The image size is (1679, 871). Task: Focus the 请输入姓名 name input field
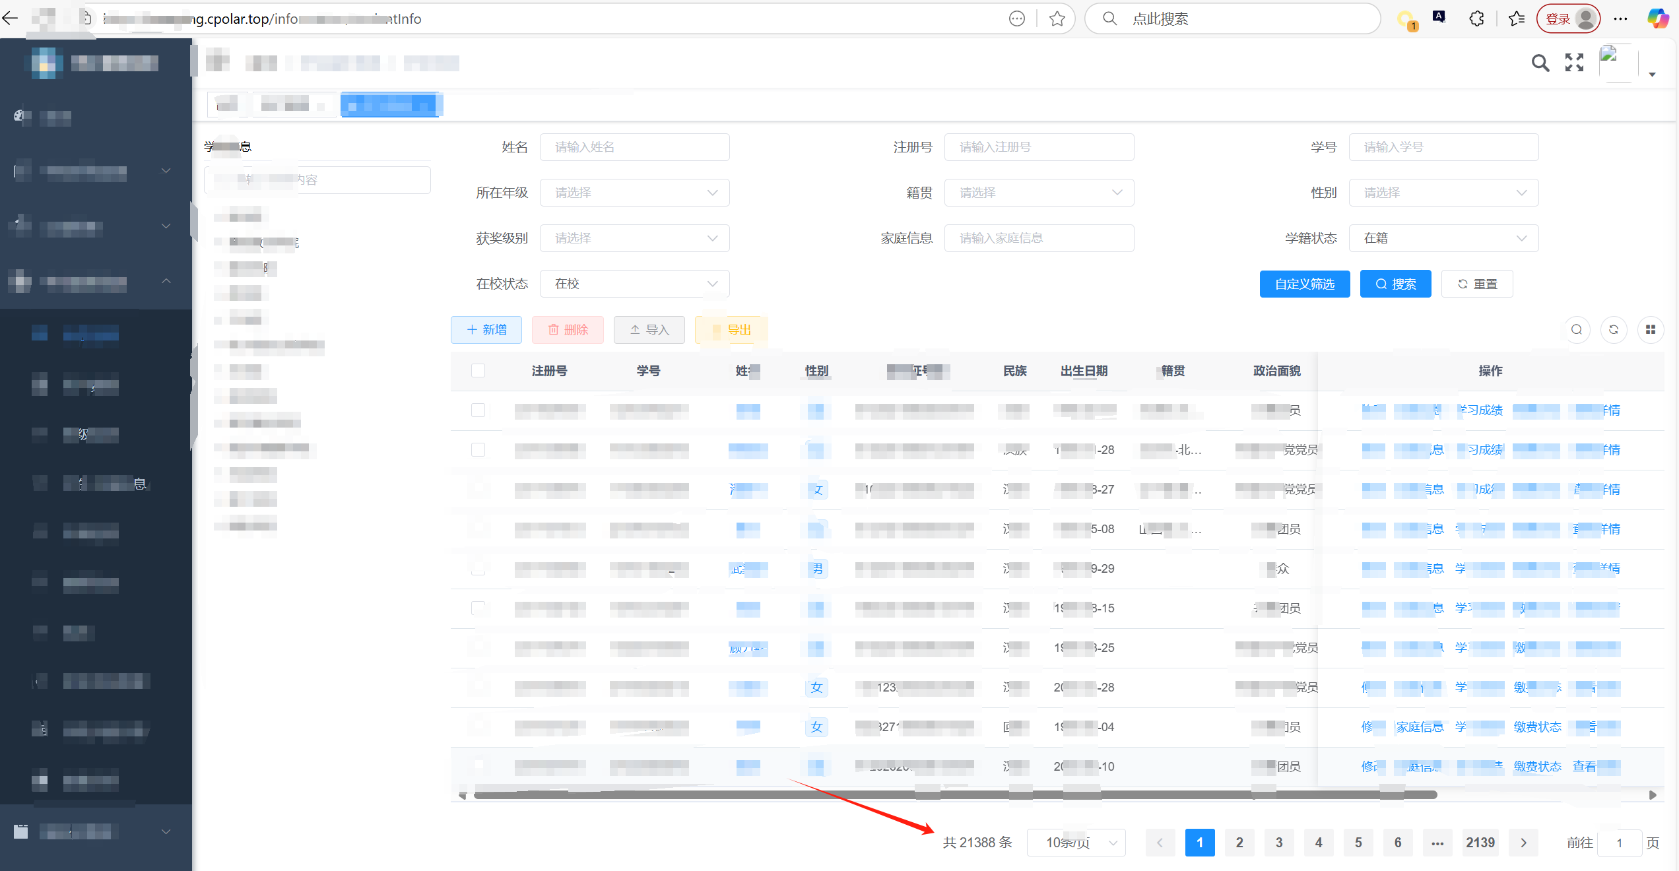tap(634, 147)
